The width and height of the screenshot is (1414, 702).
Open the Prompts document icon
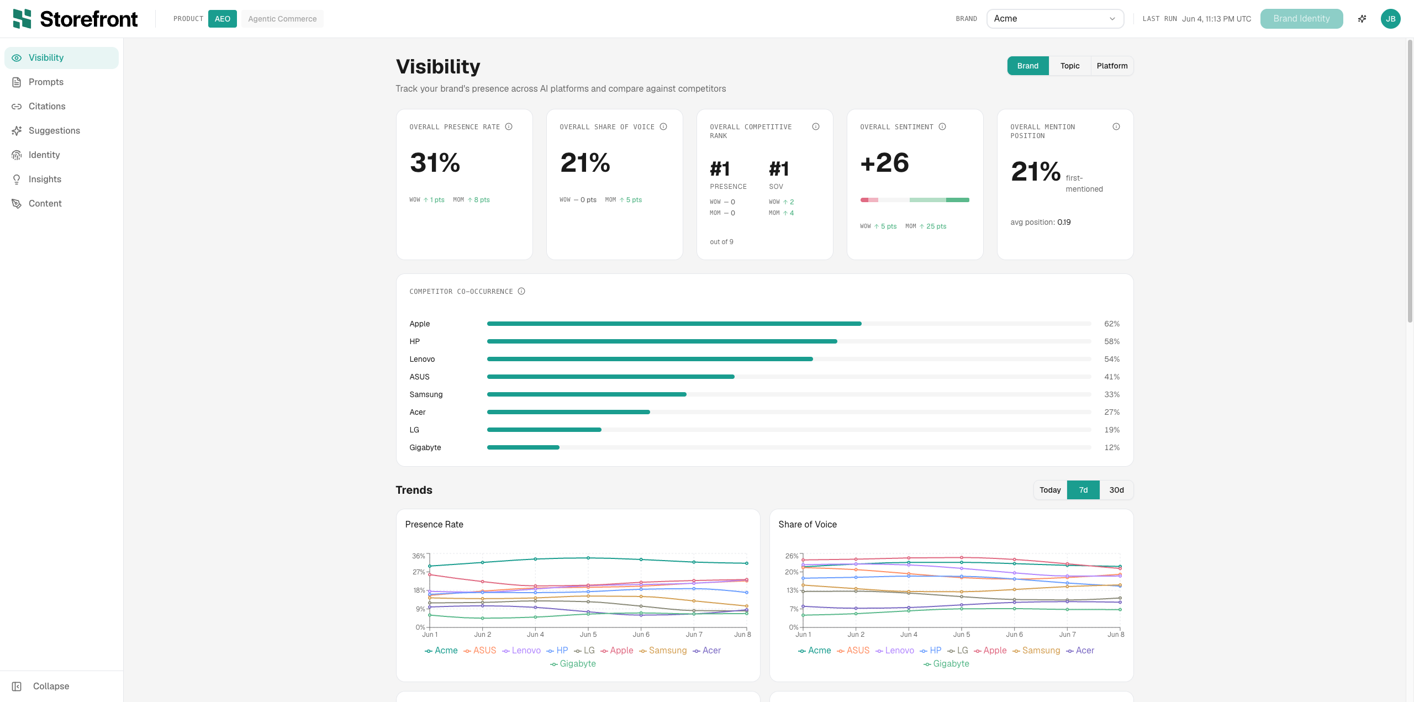pos(17,82)
